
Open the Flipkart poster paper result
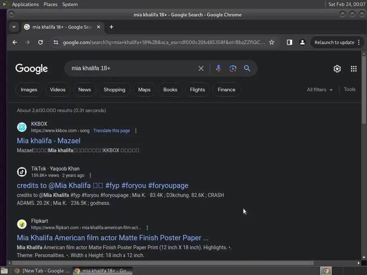[113, 238]
